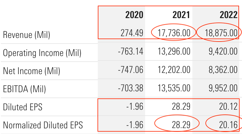The height and width of the screenshot is (134, 242).
Task: Select the net income value 8,362.00
Action: [223, 70]
